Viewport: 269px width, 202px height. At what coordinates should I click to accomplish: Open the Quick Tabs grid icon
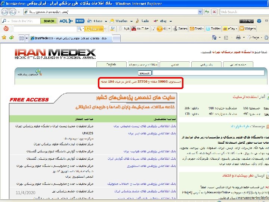pos(21,38)
